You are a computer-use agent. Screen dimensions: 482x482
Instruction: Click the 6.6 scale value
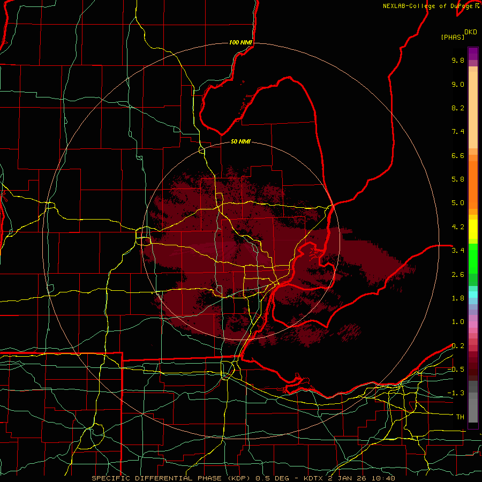(x=458, y=155)
